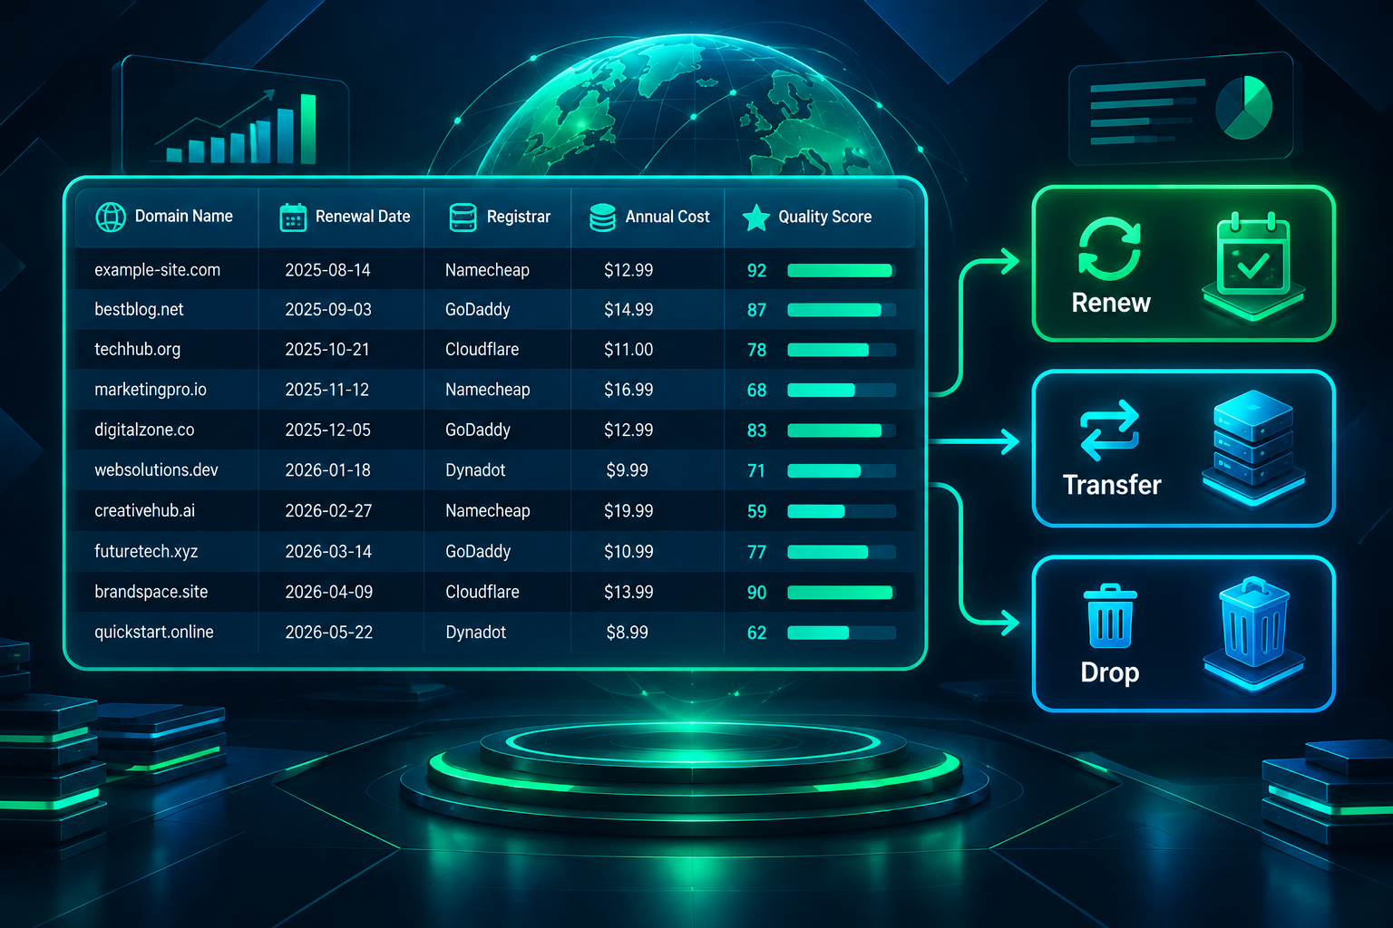This screenshot has height=928, width=1393.
Task: Click the globe icon beside Domain Name
Action: (111, 217)
